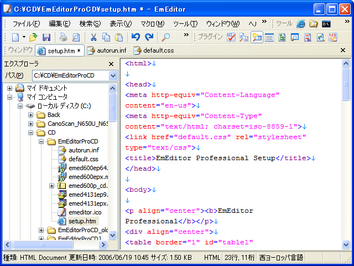The height and width of the screenshot is (266, 354).
Task: Collapse the マイ コンピュータ tree node
Action: coord(9,97)
